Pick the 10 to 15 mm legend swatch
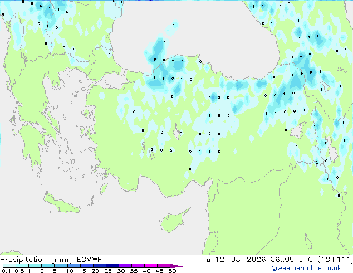This screenshot has width=353, height=273. pos(73,266)
